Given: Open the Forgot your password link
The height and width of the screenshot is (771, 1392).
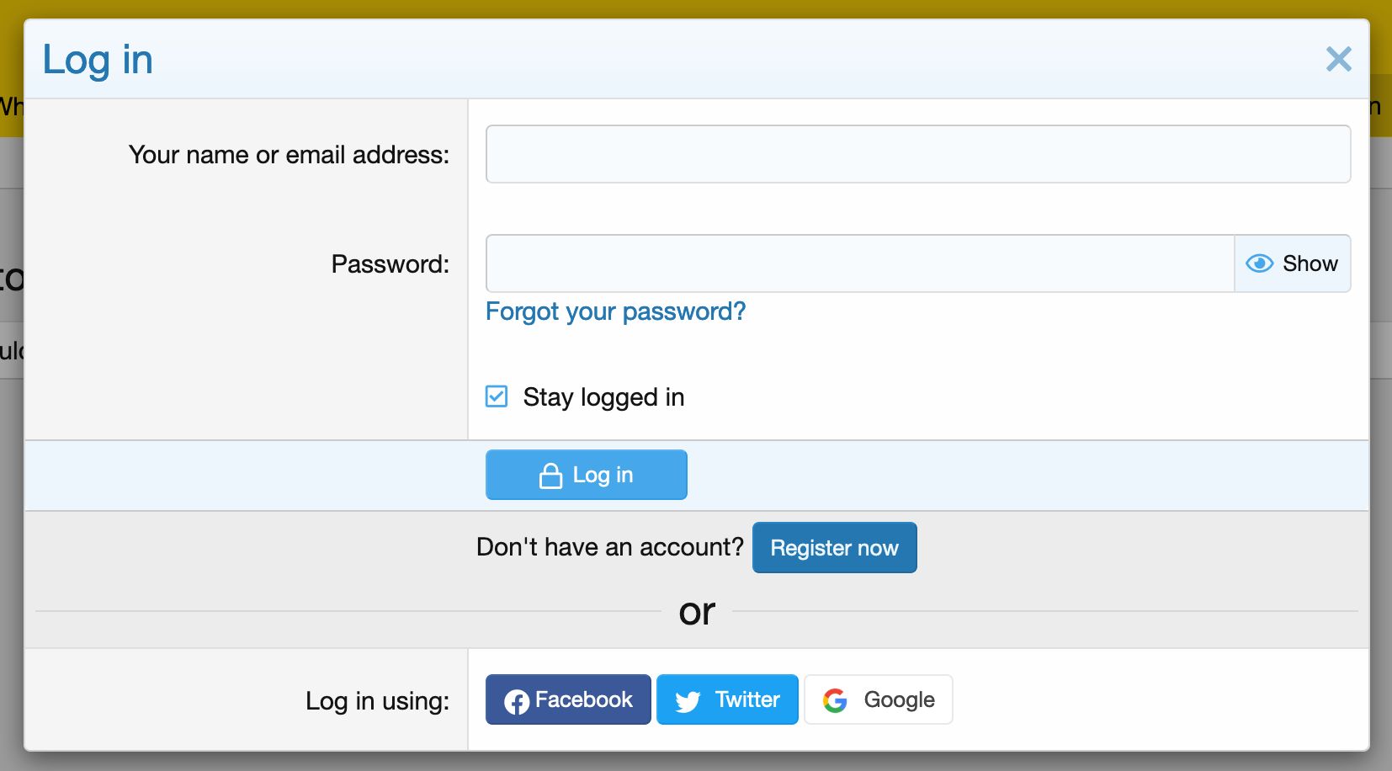Looking at the screenshot, I should (616, 311).
